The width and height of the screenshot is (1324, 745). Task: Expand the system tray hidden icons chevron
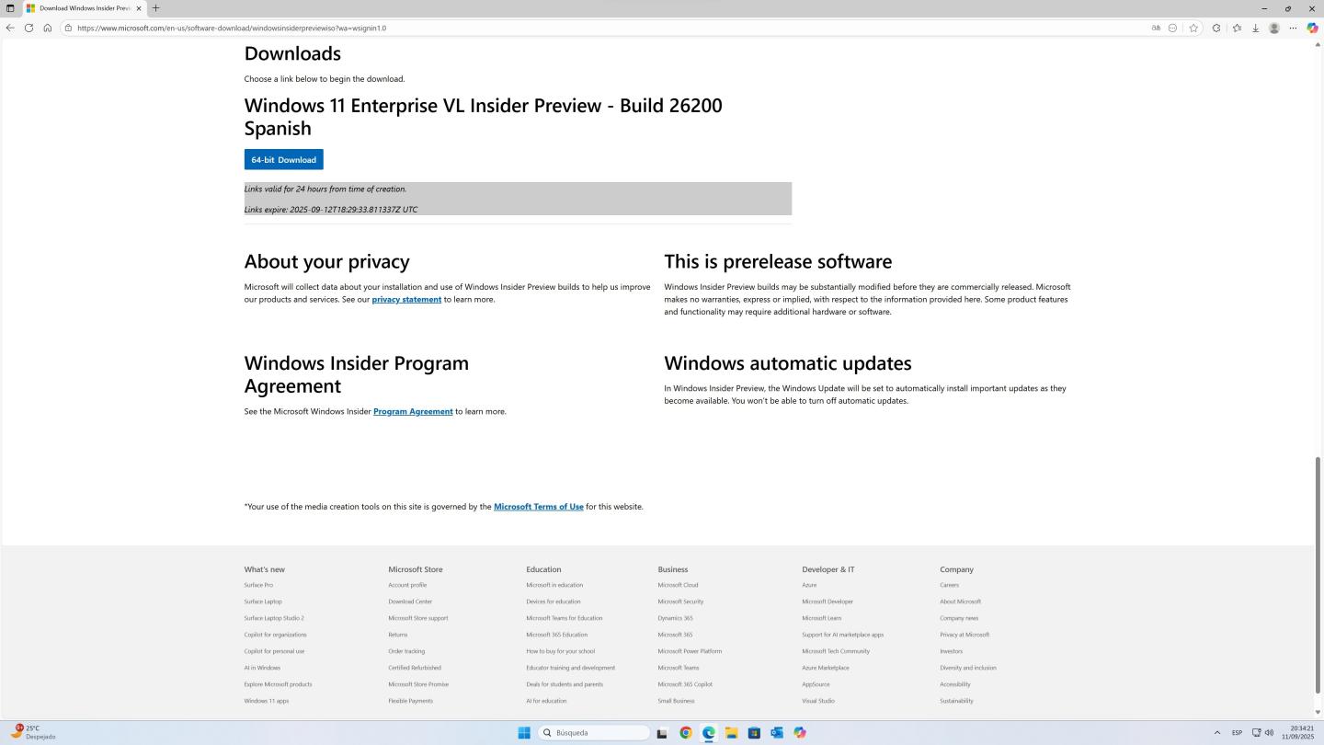tap(1217, 733)
